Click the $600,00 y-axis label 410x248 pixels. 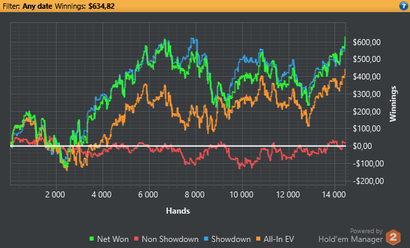pos(367,42)
